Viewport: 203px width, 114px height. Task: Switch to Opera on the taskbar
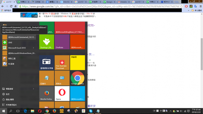[40, 111]
